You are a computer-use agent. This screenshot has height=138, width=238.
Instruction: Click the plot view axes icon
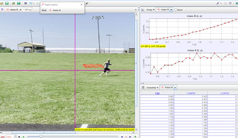click(x=143, y=10)
